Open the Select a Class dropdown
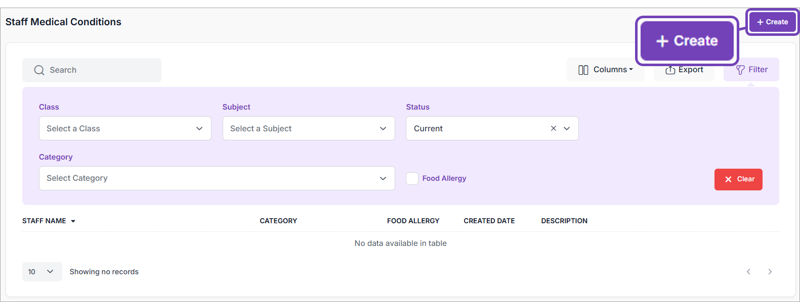800x302 pixels. pos(125,129)
